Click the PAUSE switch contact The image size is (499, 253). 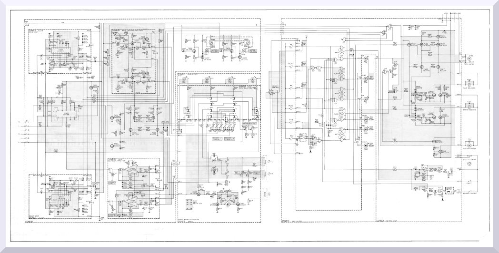[290, 107]
